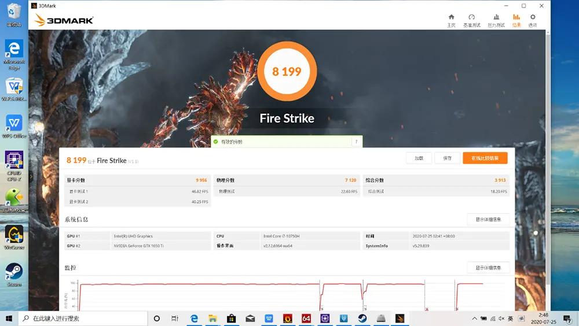Open File Explorer from the taskbar

(x=212, y=318)
